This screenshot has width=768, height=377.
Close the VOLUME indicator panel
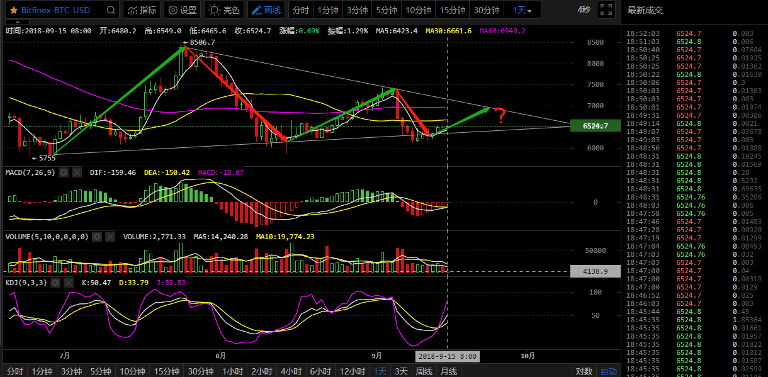point(110,237)
